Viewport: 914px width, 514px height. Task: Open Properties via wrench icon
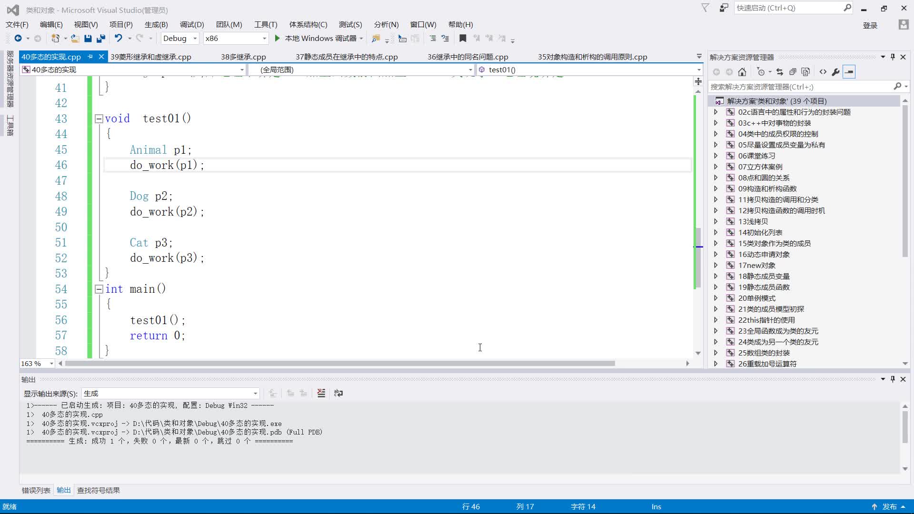(835, 72)
